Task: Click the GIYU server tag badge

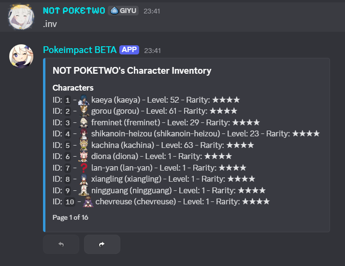Action: (x=123, y=11)
